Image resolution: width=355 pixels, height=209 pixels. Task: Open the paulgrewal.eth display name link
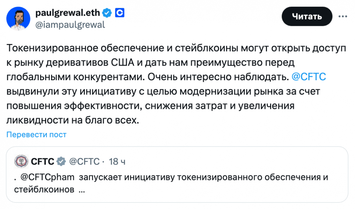(x=68, y=13)
